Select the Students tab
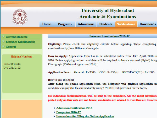 click(106, 24)
